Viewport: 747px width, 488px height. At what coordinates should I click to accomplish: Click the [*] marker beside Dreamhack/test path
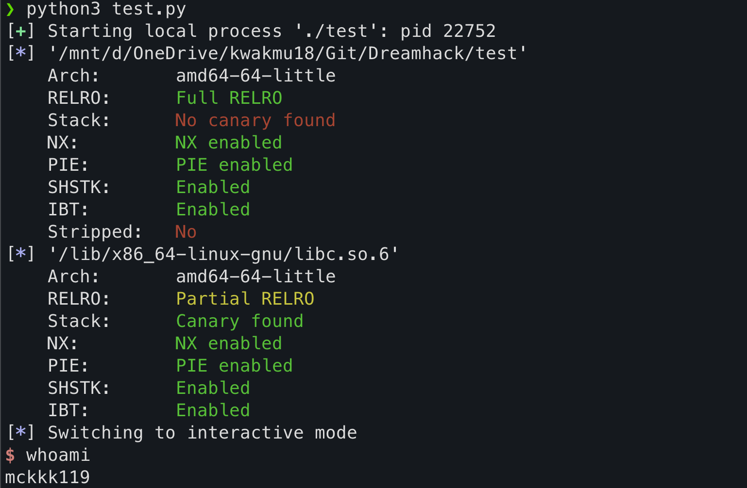(21, 53)
